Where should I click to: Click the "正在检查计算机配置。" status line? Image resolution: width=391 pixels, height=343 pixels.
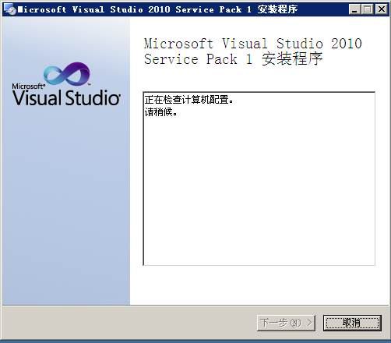pyautogui.click(x=189, y=100)
